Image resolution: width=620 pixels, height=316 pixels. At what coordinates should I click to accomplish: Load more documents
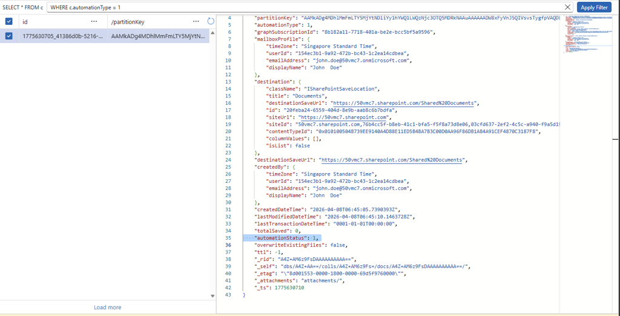(108, 308)
